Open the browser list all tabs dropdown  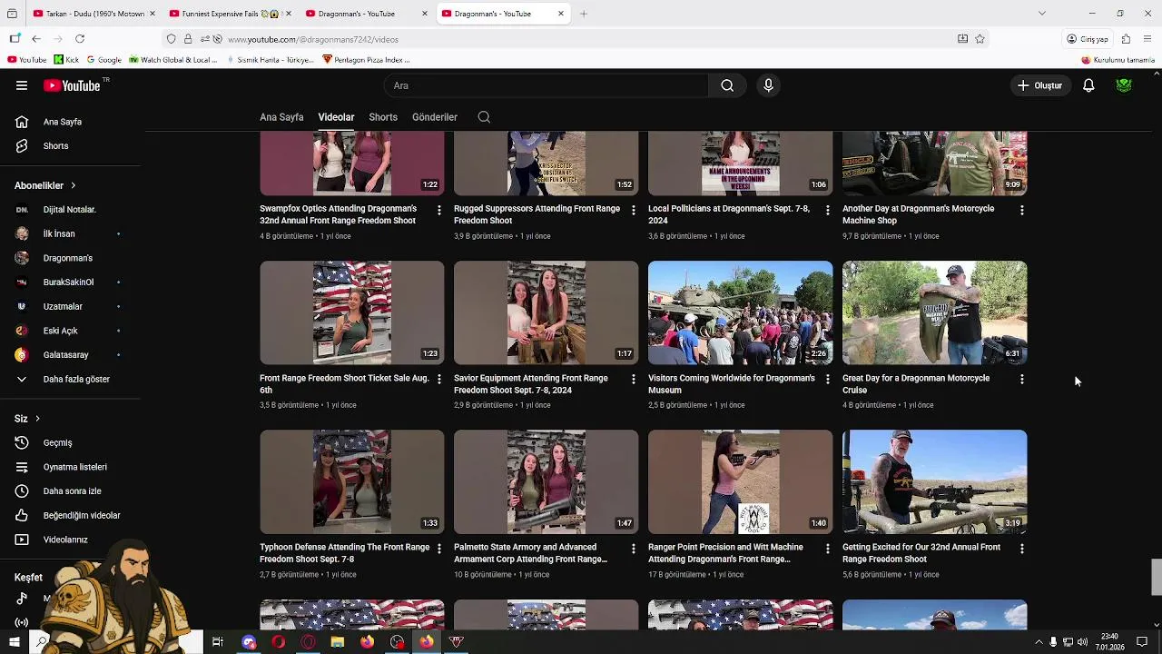(x=1042, y=14)
